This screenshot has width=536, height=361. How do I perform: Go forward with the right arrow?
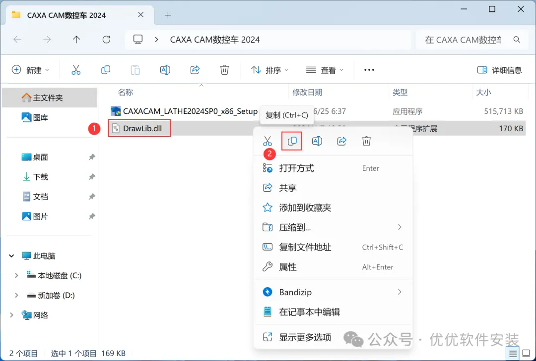point(47,40)
